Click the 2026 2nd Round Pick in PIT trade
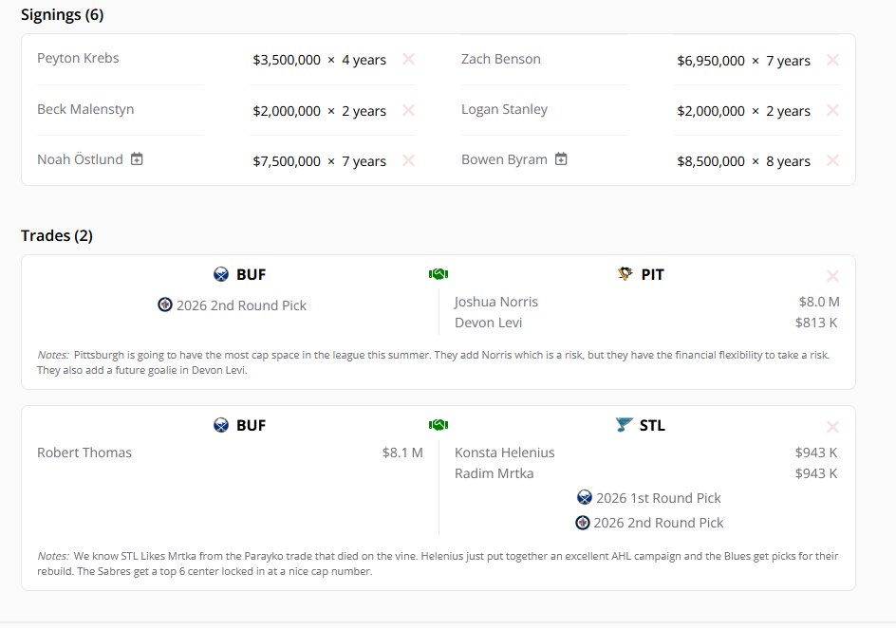 (x=241, y=305)
